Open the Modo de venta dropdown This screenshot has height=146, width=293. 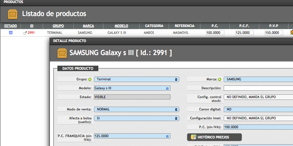tap(136, 109)
